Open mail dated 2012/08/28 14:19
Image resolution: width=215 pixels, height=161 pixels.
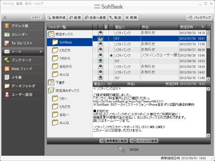pyautogui.click(x=150, y=33)
